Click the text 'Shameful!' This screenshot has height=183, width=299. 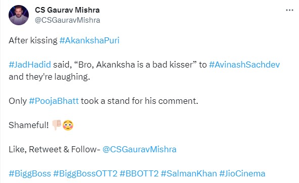29,125
